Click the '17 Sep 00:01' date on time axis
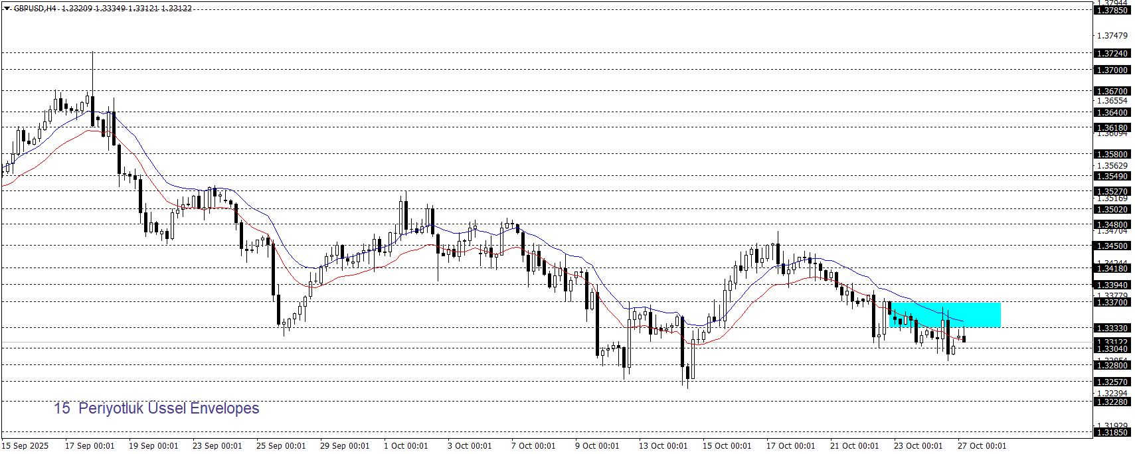1135x454 pixels. tap(90, 445)
